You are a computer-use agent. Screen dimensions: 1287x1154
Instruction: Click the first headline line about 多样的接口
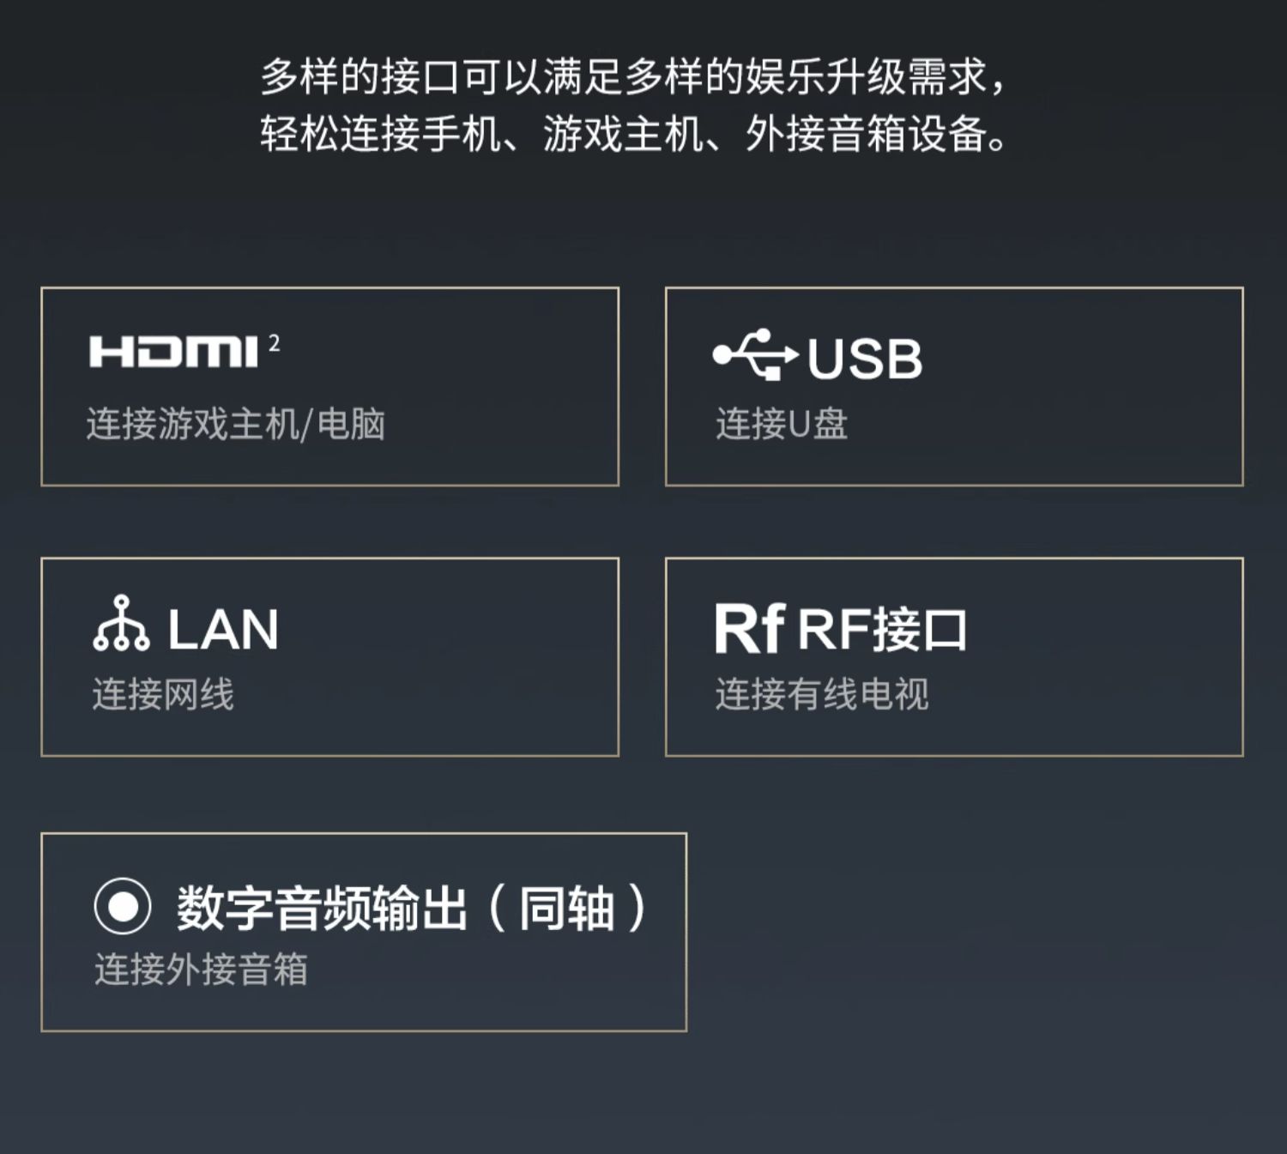click(633, 77)
